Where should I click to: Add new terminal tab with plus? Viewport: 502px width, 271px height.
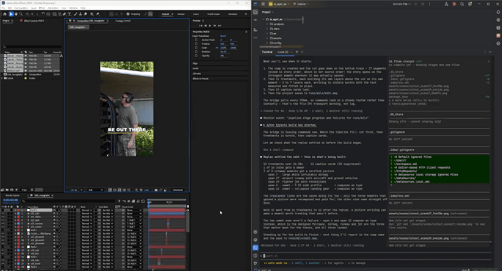point(296,52)
